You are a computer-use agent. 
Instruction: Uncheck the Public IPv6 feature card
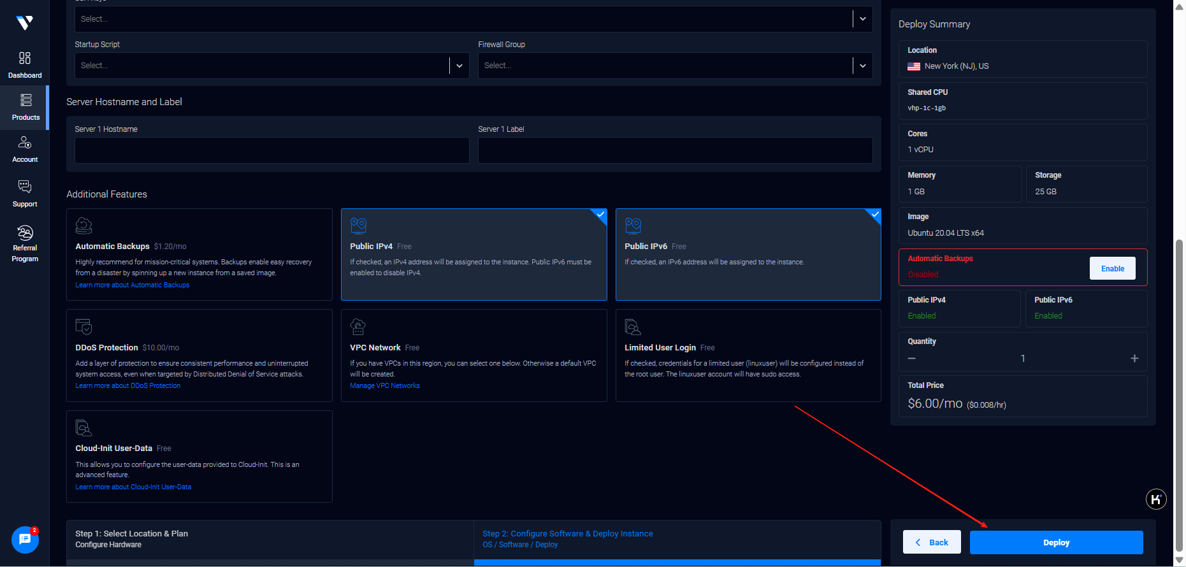tap(748, 254)
